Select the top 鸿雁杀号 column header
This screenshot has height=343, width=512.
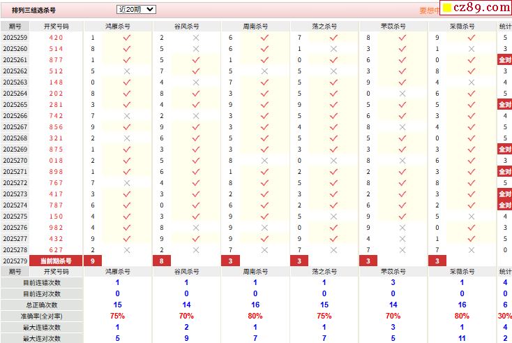tap(118, 26)
